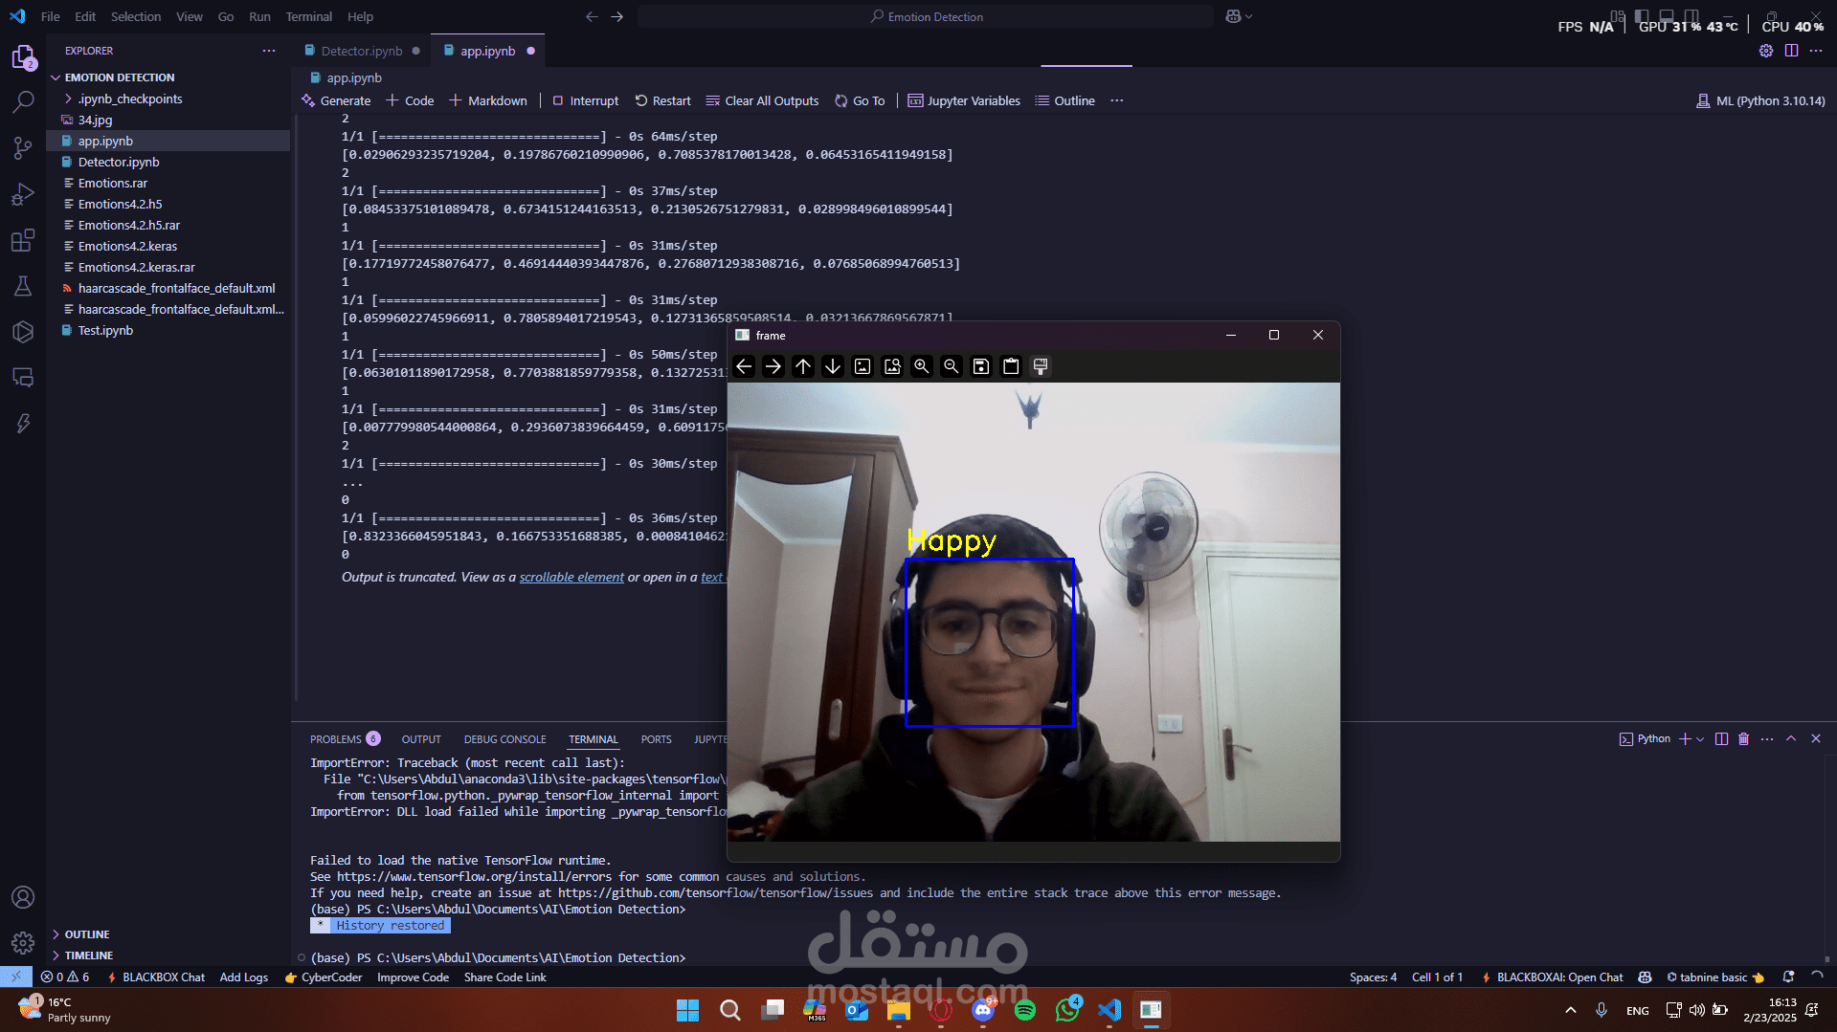Go back with navigation arrow
Screen dimensions: 1837x1032
(592, 16)
